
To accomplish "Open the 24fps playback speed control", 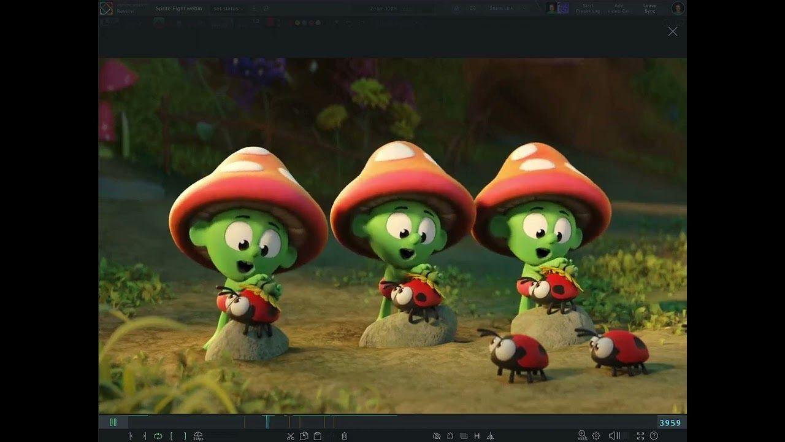I will click(198, 436).
